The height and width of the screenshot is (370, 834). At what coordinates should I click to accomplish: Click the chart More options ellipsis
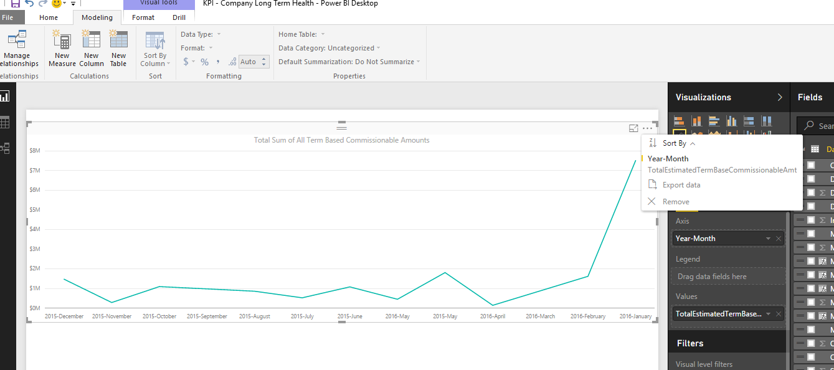coord(648,128)
